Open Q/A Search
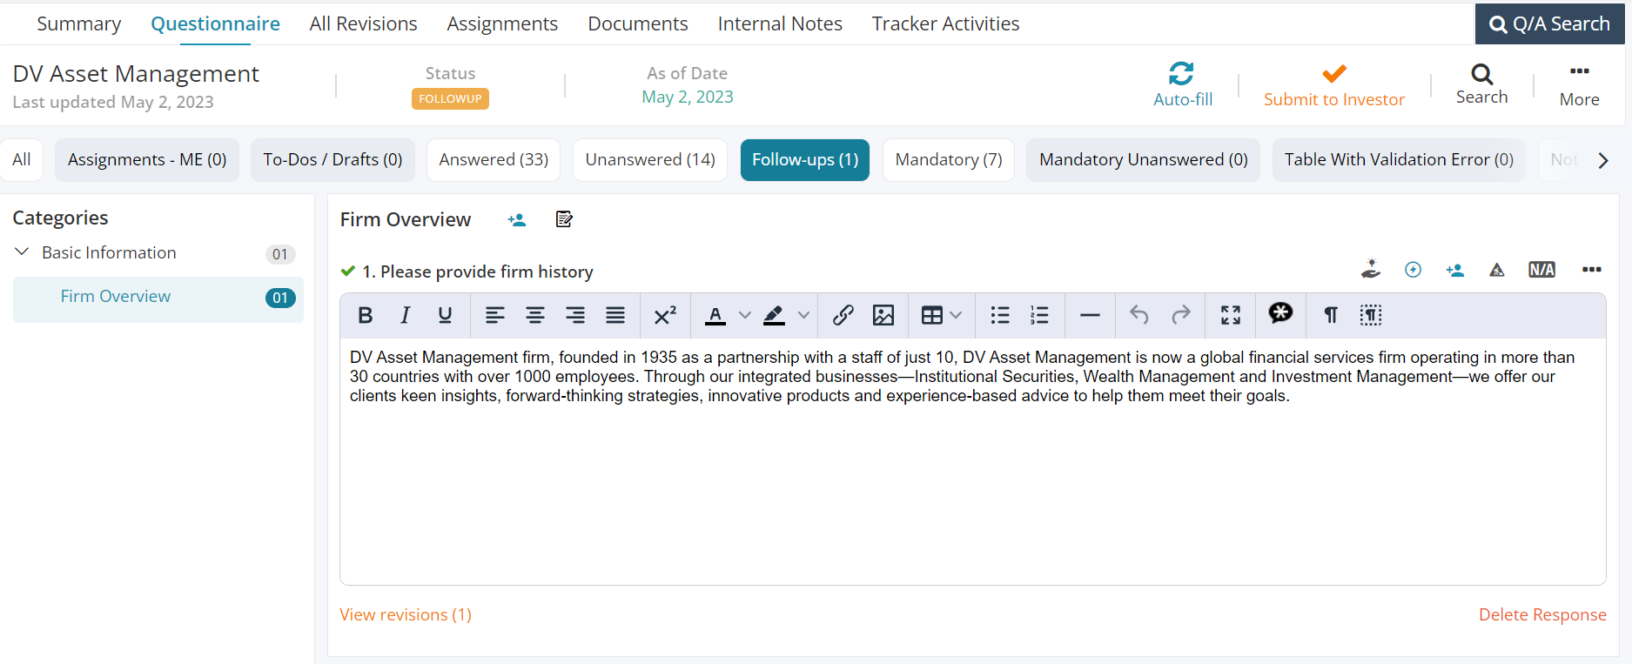1632x664 pixels. point(1549,23)
